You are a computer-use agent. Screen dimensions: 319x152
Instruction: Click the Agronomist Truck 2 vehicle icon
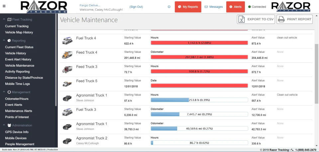click(x=67, y=141)
